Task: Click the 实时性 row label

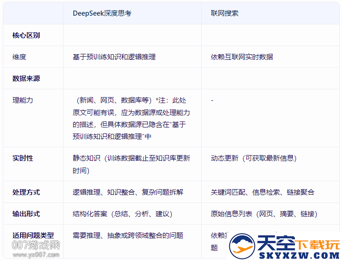Action: coord(23,158)
